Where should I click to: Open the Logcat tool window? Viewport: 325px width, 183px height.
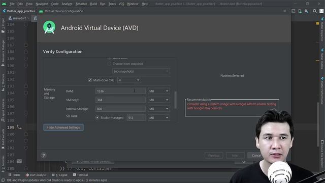tap(59, 175)
